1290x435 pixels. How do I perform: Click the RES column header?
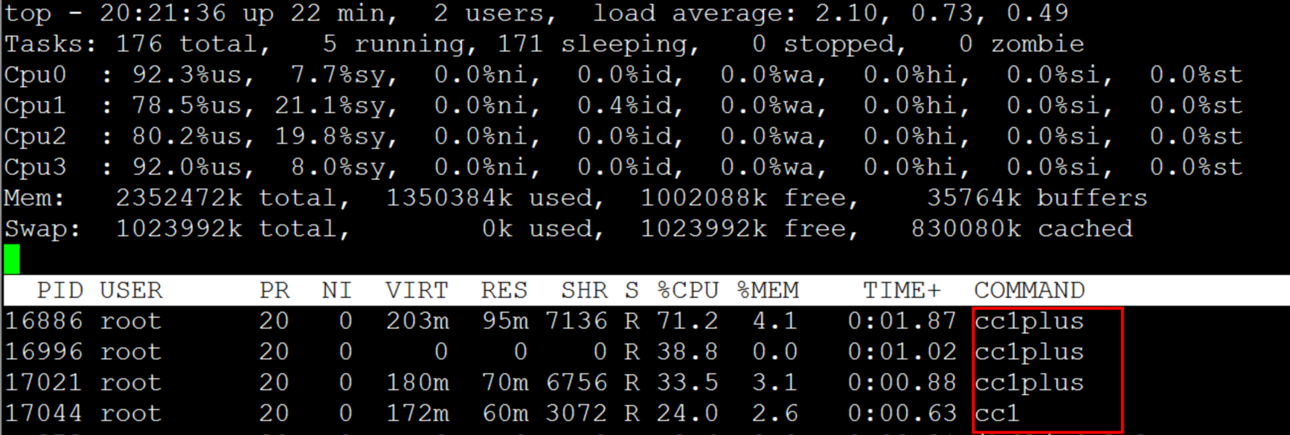click(504, 290)
